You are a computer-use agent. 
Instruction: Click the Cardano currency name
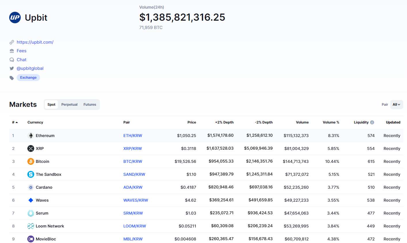(x=44, y=187)
